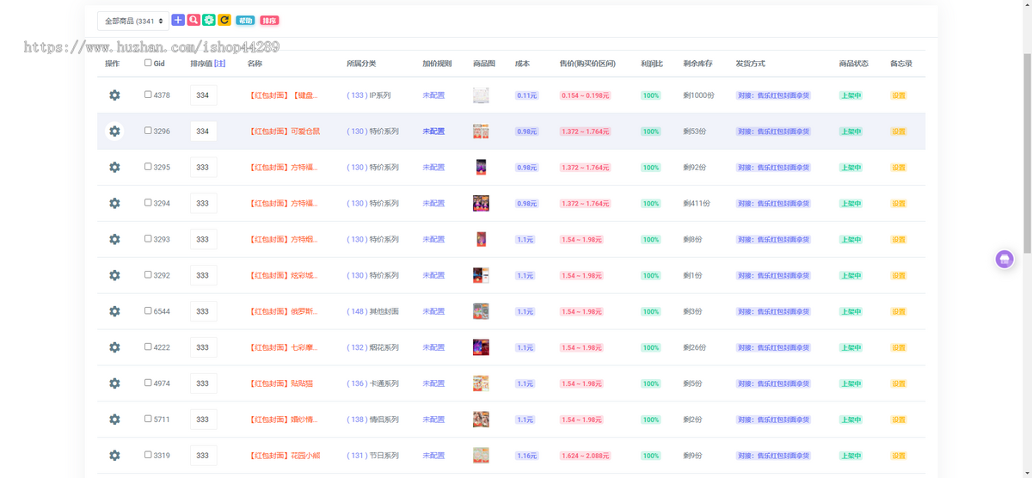This screenshot has width=1032, height=478.
Task: Expand the 全部商品 category dropdown
Action: (x=133, y=21)
